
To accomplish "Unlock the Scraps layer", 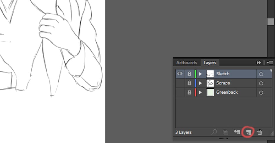I will [x=189, y=83].
